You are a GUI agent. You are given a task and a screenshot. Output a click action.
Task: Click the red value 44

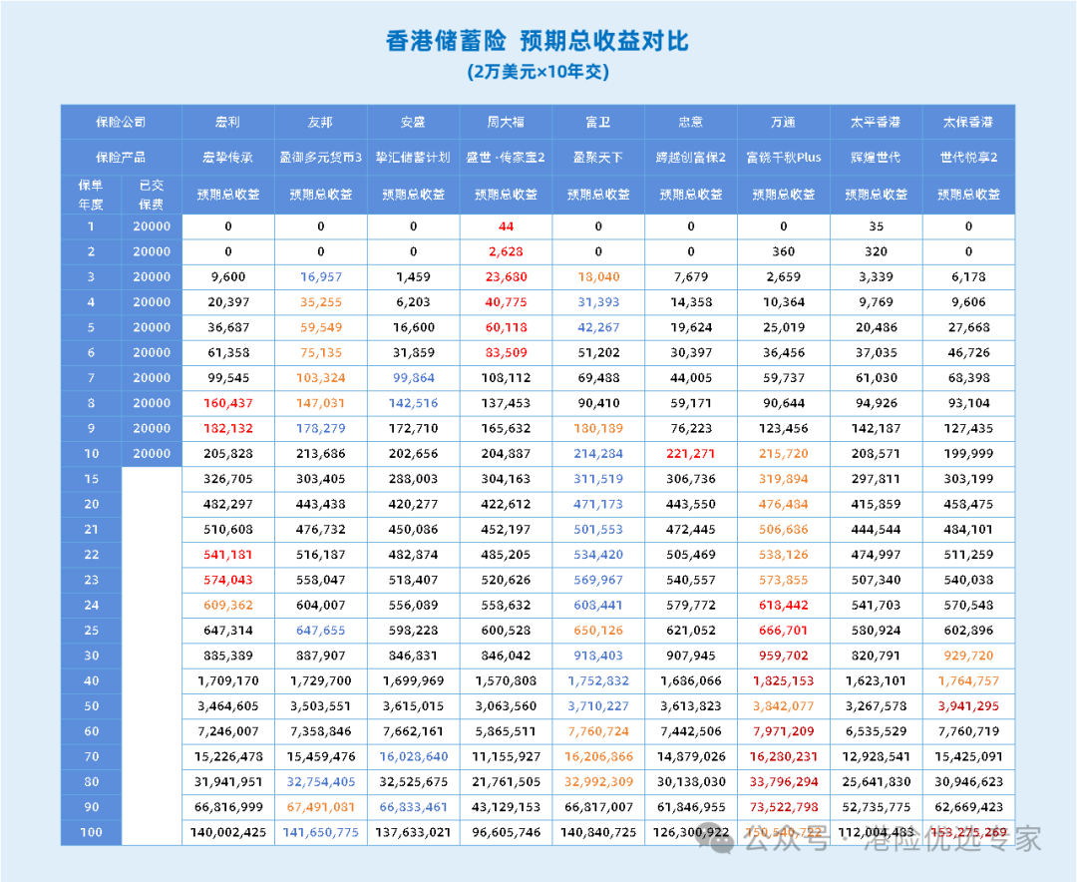[507, 226]
